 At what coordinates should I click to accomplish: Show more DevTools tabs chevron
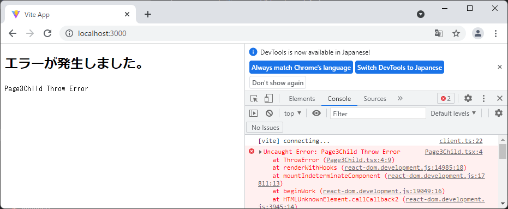pos(400,98)
